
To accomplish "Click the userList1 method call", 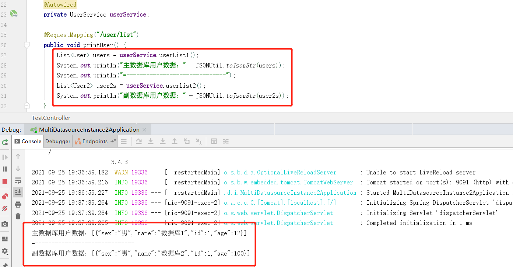I will tap(173, 55).
